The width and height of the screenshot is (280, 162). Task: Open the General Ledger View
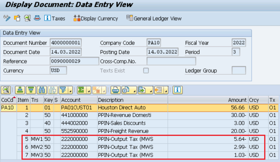[x=154, y=18]
